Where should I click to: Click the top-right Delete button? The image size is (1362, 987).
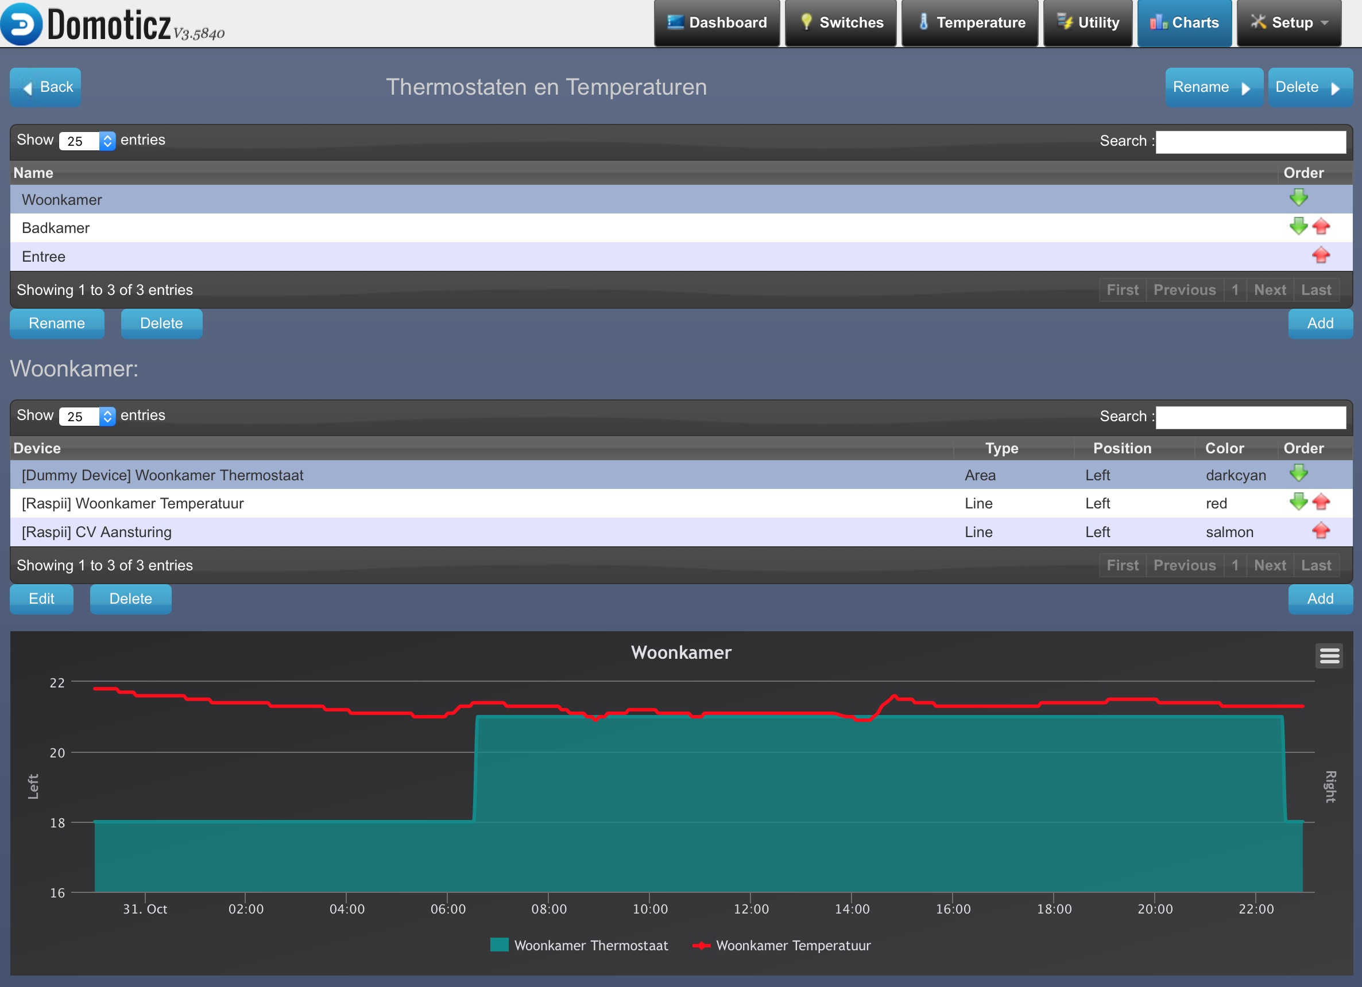(1310, 87)
